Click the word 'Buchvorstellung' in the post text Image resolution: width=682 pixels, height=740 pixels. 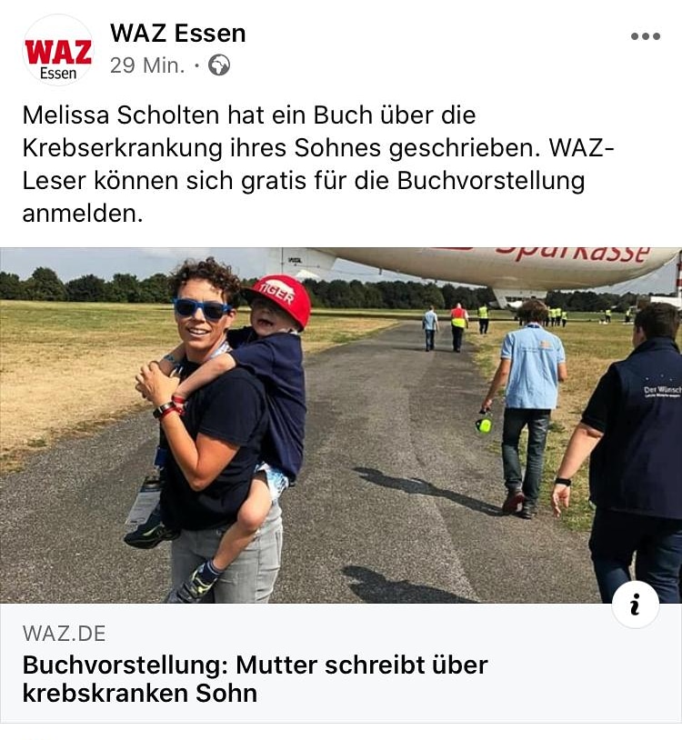(490, 181)
